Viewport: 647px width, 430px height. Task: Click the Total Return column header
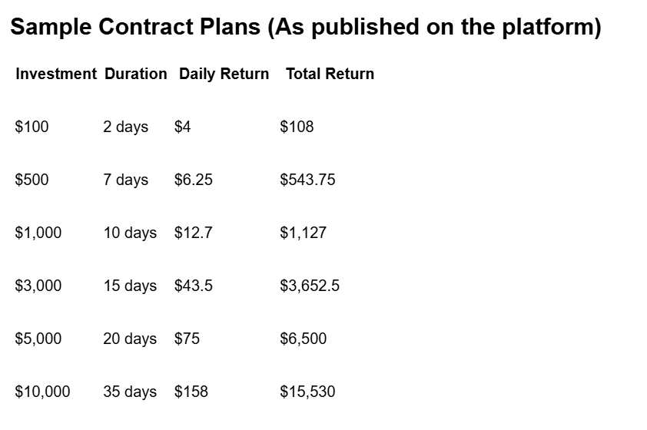point(330,74)
